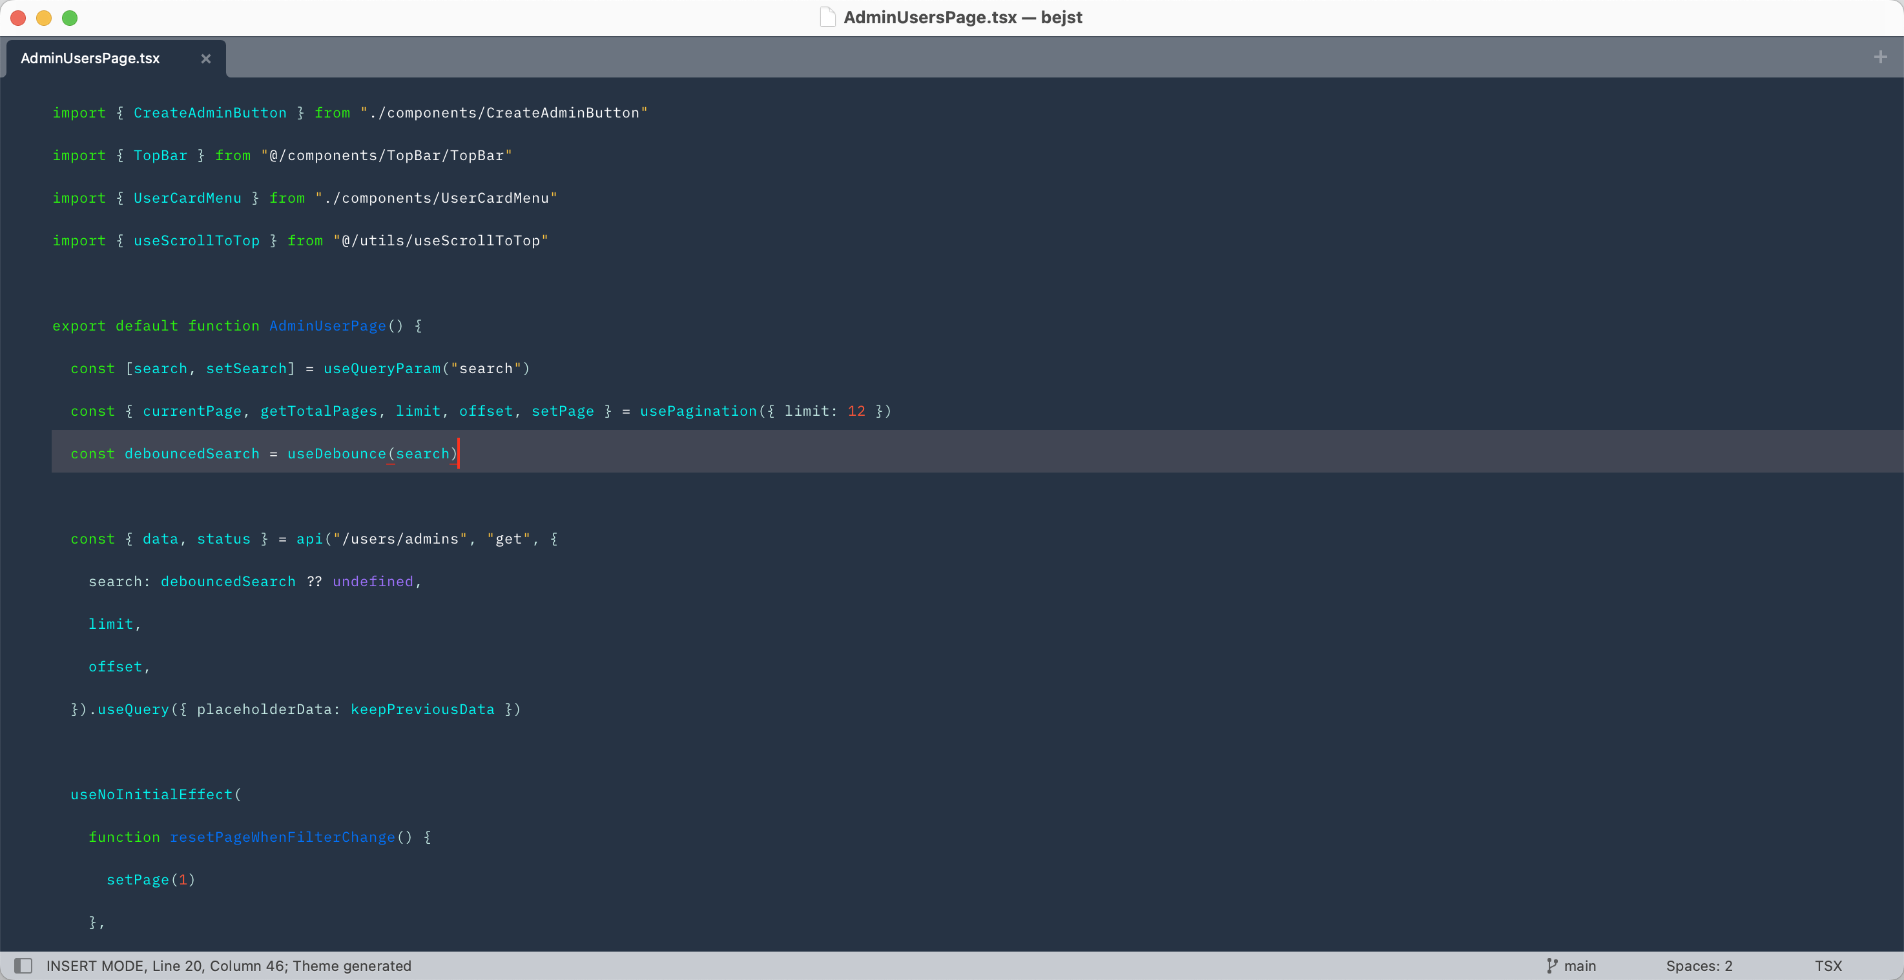This screenshot has height=980, width=1904.
Task: Click the UserCardMenu import identifier
Action: click(x=188, y=198)
